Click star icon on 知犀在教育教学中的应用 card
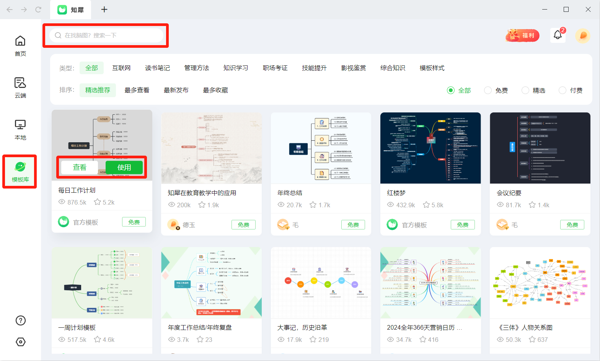The image size is (600, 361). 202,205
